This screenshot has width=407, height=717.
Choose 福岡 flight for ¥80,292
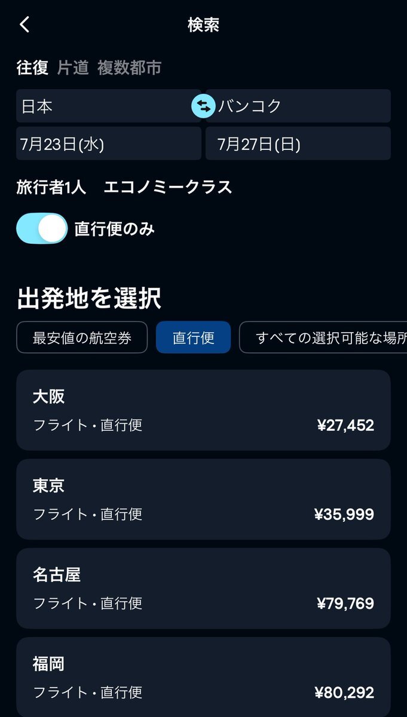[x=203, y=677]
